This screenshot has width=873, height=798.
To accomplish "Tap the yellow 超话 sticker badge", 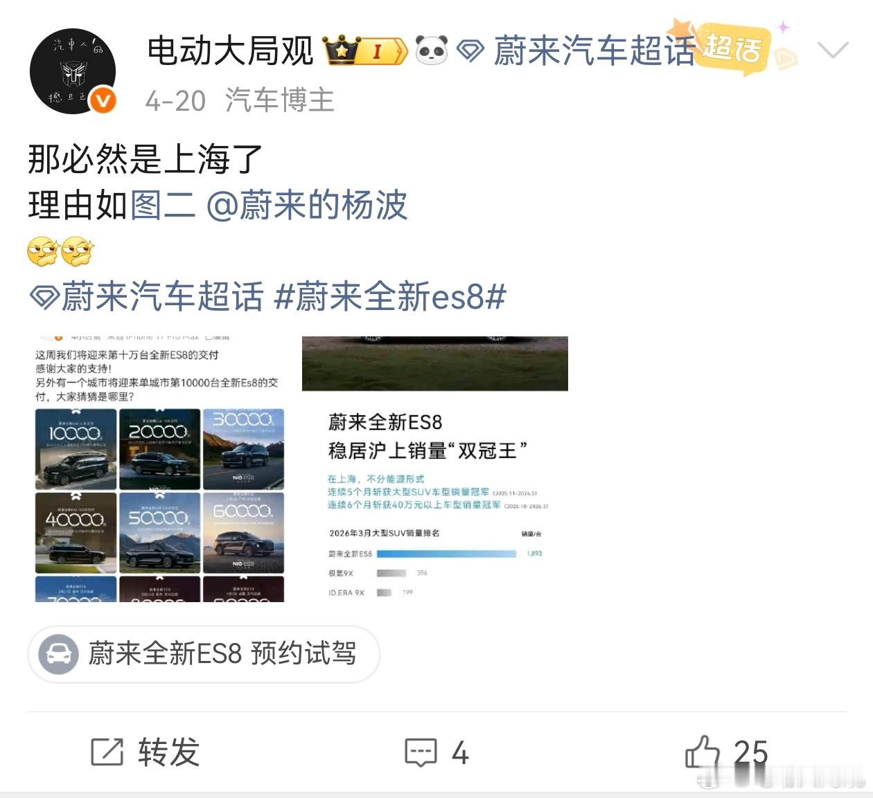I will tap(732, 47).
